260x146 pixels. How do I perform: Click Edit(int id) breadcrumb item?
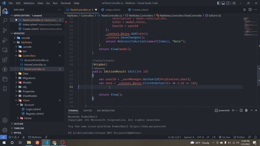[215, 15]
